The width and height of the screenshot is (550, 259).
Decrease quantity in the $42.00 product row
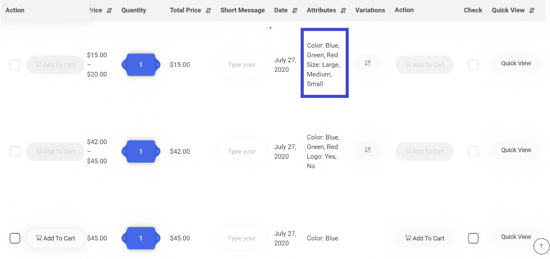(124, 151)
